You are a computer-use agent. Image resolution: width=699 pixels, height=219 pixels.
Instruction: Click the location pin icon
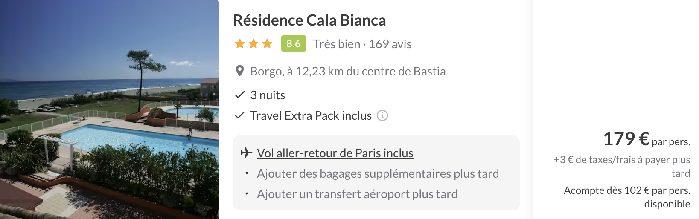click(x=240, y=71)
